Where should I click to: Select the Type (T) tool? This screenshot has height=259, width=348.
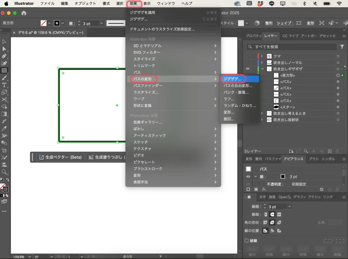click(4, 85)
